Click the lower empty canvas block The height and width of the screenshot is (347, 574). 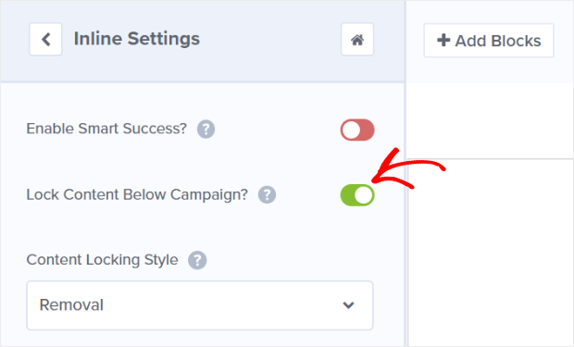[x=490, y=253]
